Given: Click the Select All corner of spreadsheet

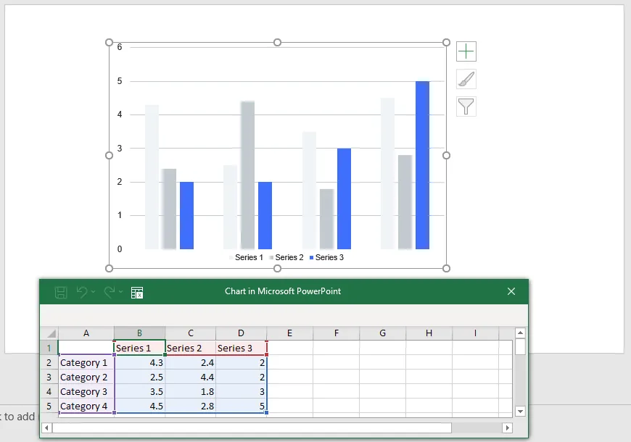Looking at the screenshot, I should click(x=49, y=333).
